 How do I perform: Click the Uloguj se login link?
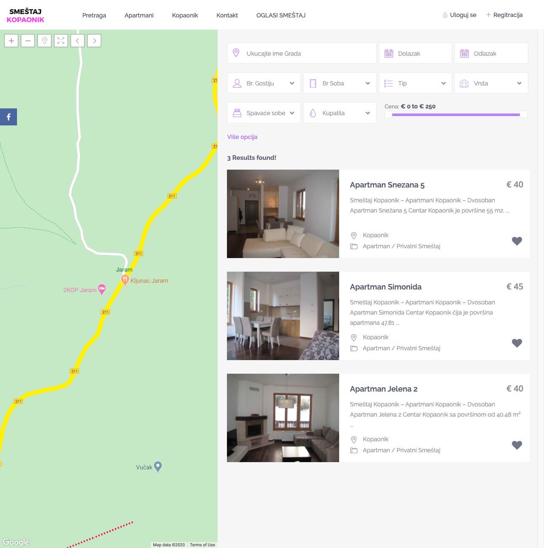[x=463, y=15]
